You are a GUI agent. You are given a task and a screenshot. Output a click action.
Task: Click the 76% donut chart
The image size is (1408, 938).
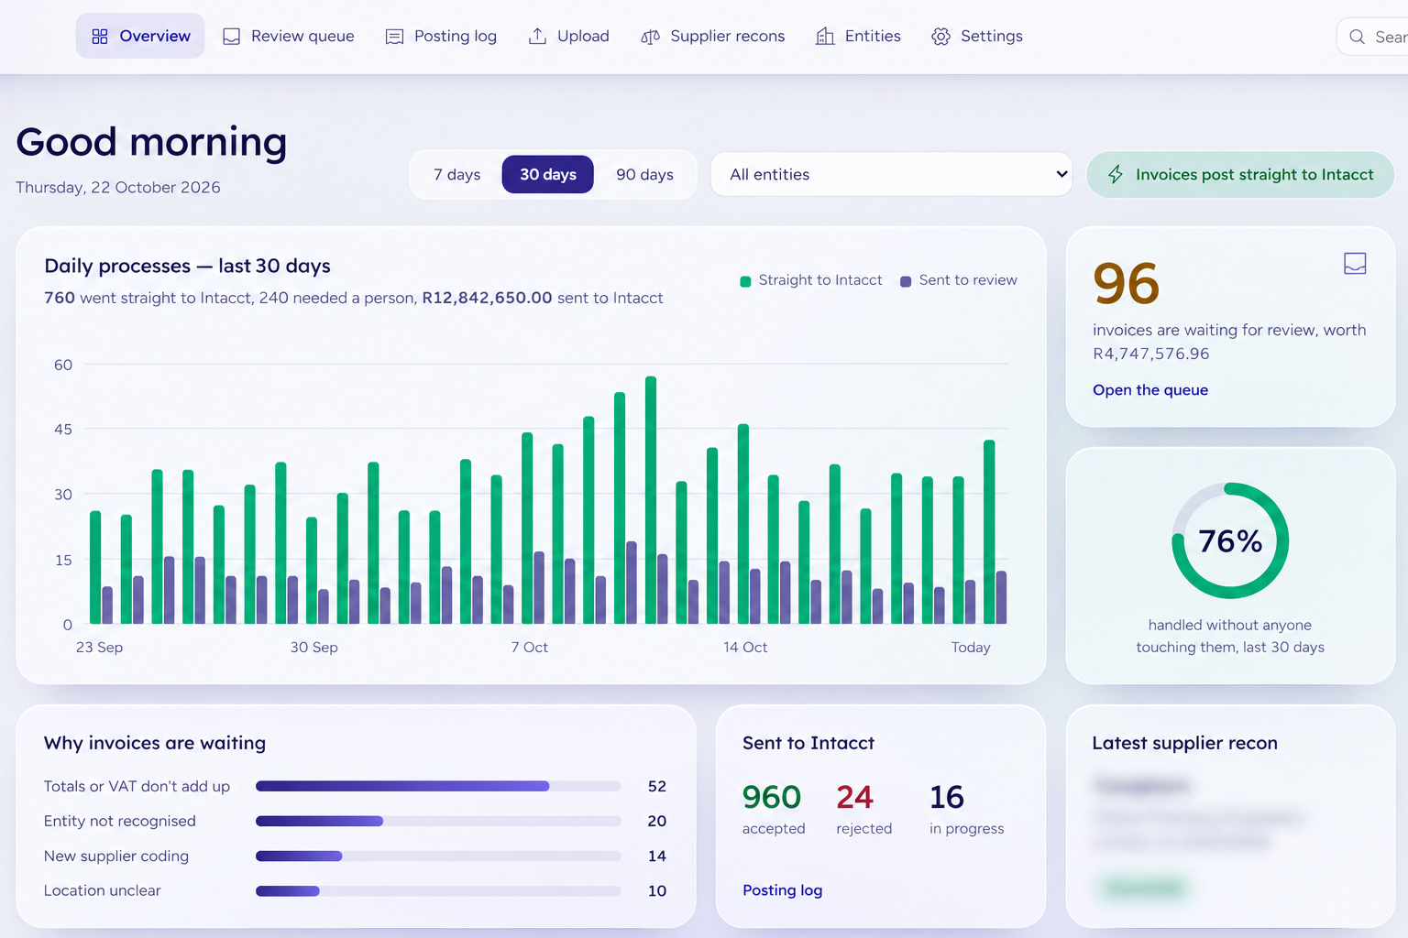[1230, 540]
